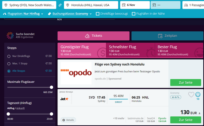Click the opodo.de sponsored link
Viewport: 204px width, 126px height.
pos(100,79)
